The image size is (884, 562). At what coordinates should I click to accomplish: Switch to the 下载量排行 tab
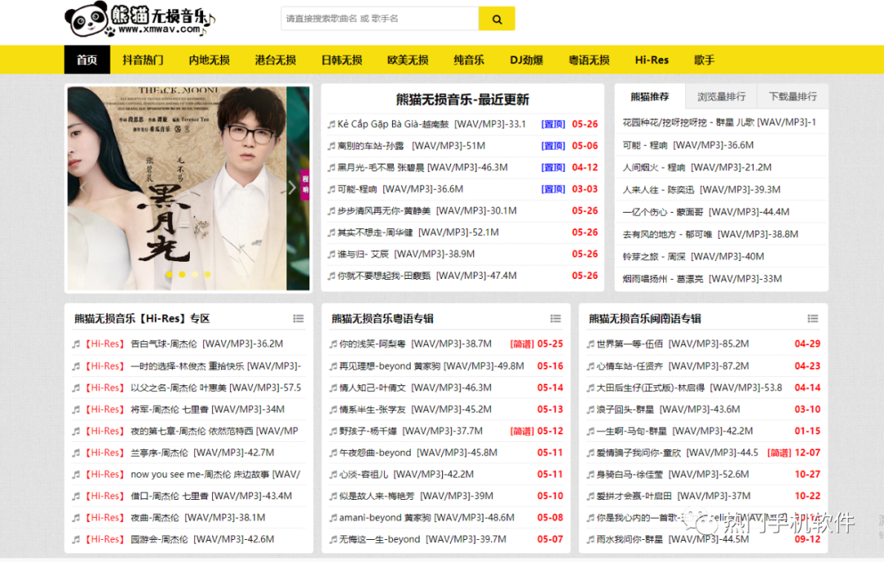(x=792, y=97)
